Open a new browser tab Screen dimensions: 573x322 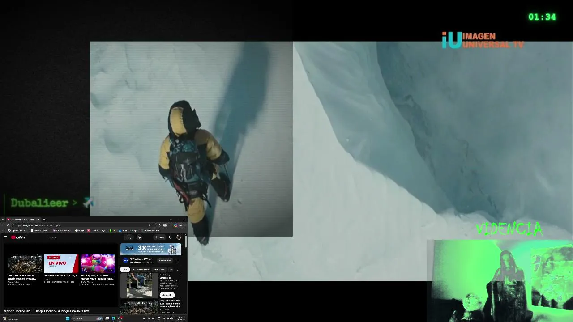click(x=44, y=219)
